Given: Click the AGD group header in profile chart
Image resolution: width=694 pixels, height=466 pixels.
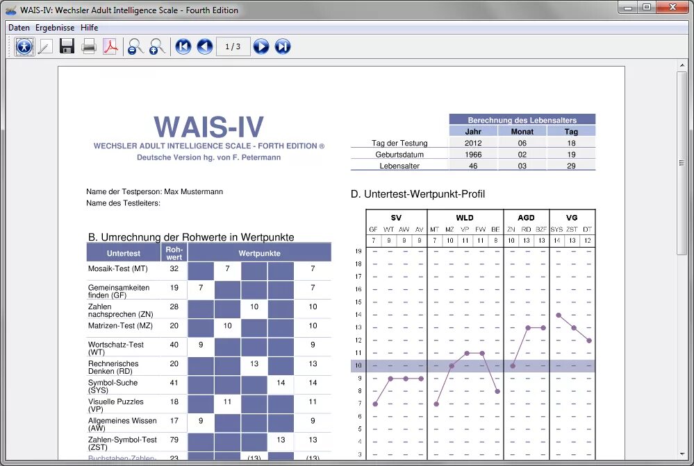Looking at the screenshot, I should coord(526,218).
